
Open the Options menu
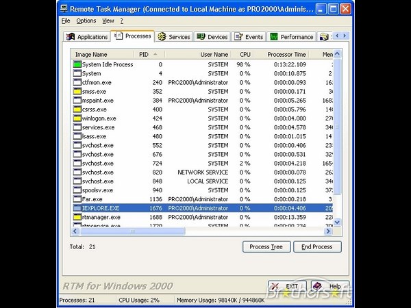point(86,21)
